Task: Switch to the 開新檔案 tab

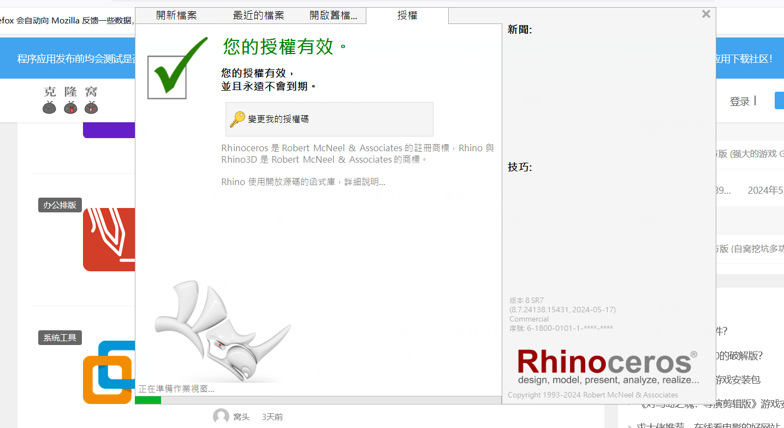Action: [176, 15]
